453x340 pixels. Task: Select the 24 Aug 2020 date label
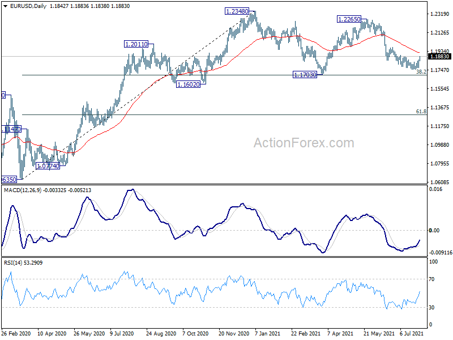[161, 333]
